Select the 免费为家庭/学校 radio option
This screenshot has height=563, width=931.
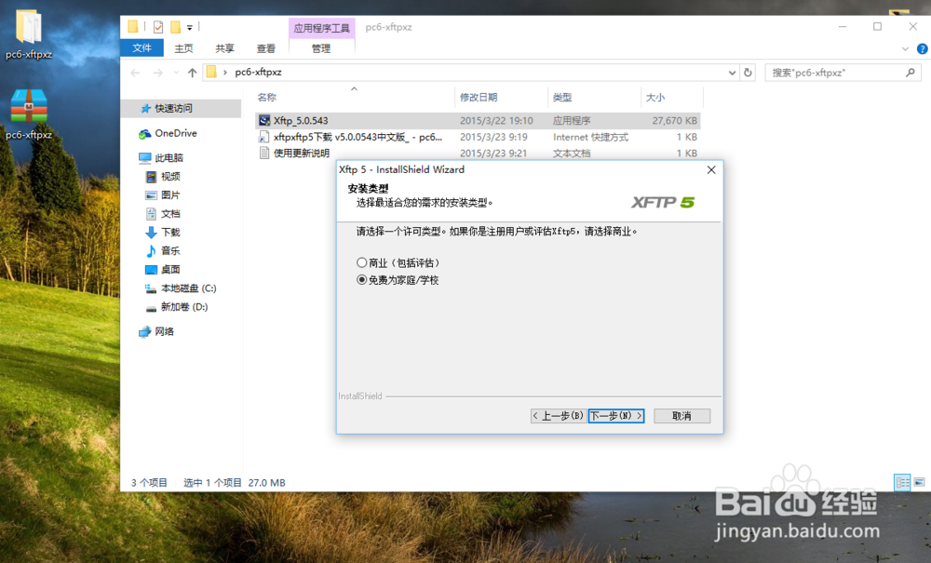(361, 280)
